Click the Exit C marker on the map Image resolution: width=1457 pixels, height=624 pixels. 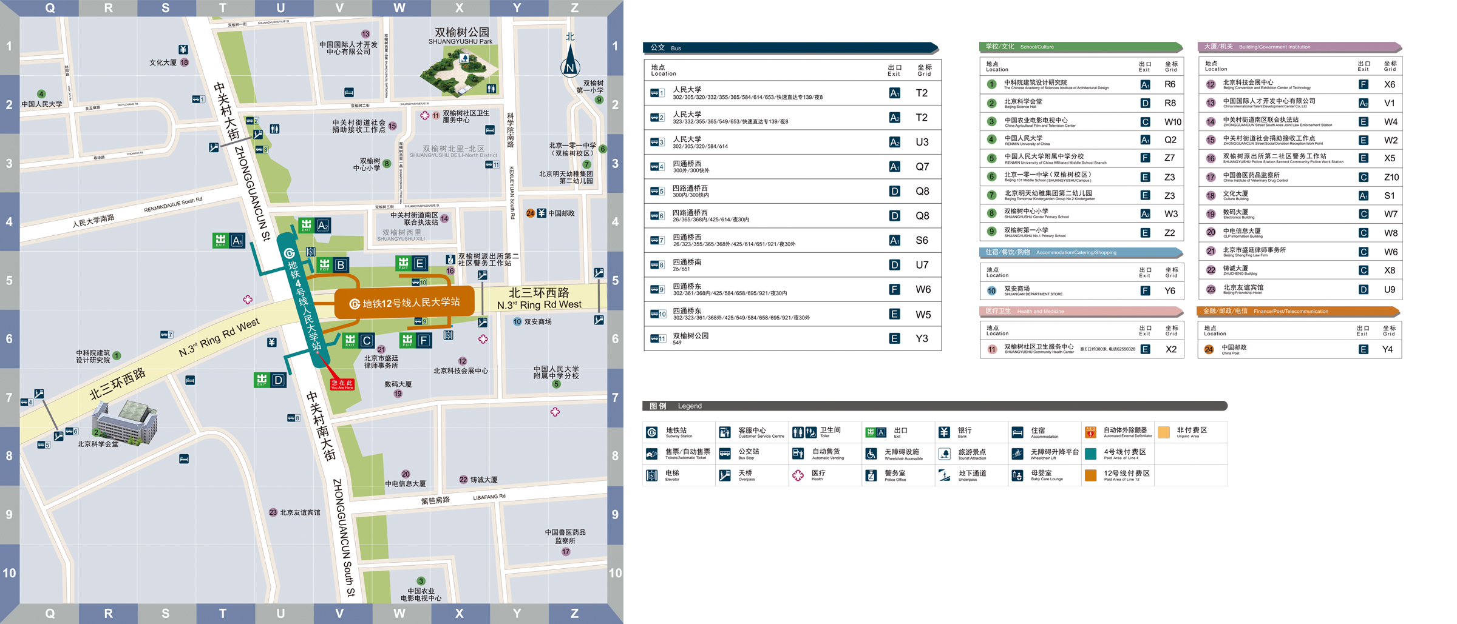point(358,341)
